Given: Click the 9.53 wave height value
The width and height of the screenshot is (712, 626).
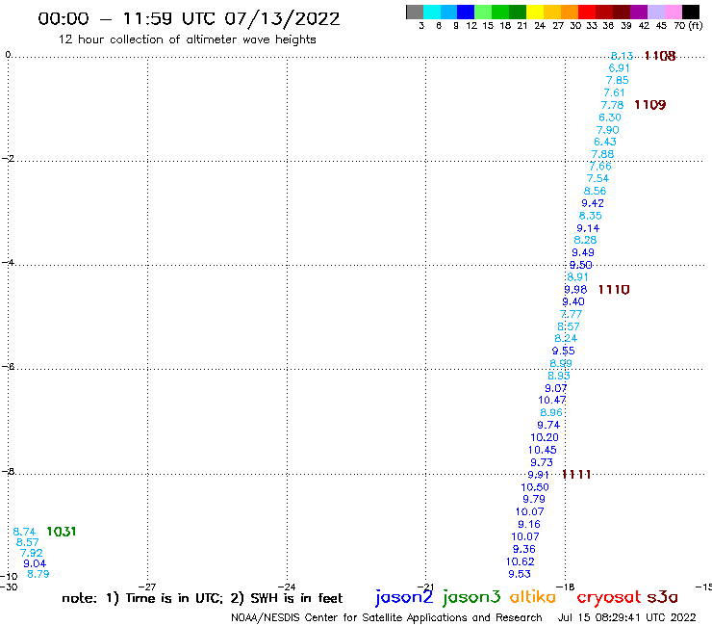Looking at the screenshot, I should (x=519, y=574).
